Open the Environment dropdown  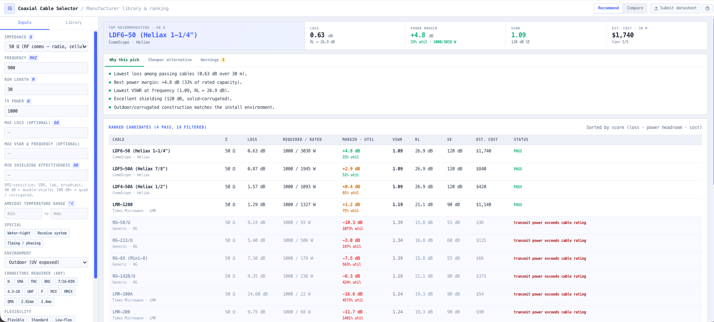click(46, 262)
